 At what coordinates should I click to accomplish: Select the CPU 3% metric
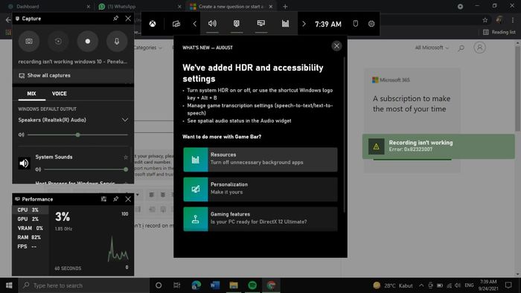pyautogui.click(x=31, y=210)
